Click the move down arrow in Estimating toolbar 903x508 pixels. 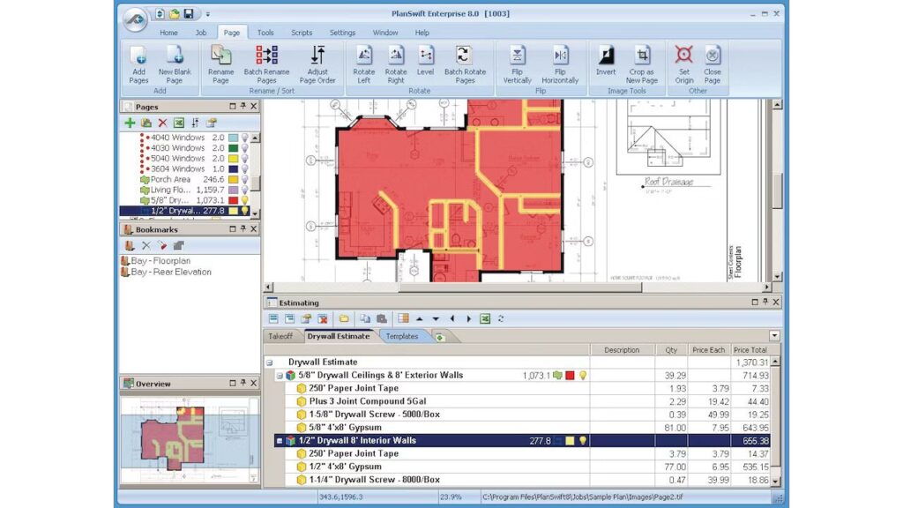(436, 318)
